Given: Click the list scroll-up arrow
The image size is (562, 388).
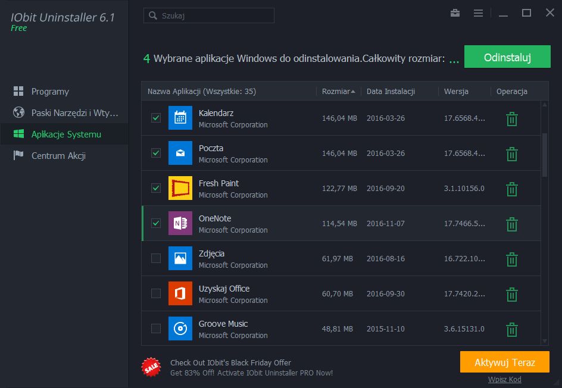Looking at the screenshot, I should [545, 105].
